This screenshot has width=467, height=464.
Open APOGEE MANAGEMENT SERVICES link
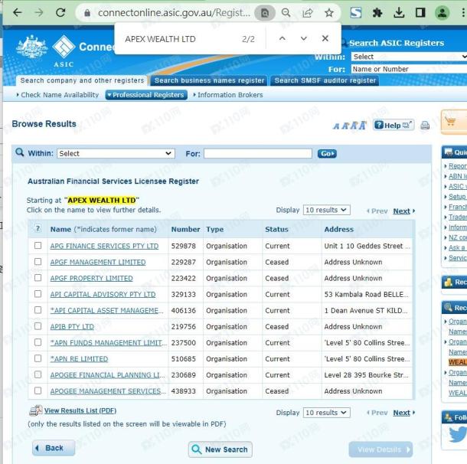pyautogui.click(x=108, y=391)
